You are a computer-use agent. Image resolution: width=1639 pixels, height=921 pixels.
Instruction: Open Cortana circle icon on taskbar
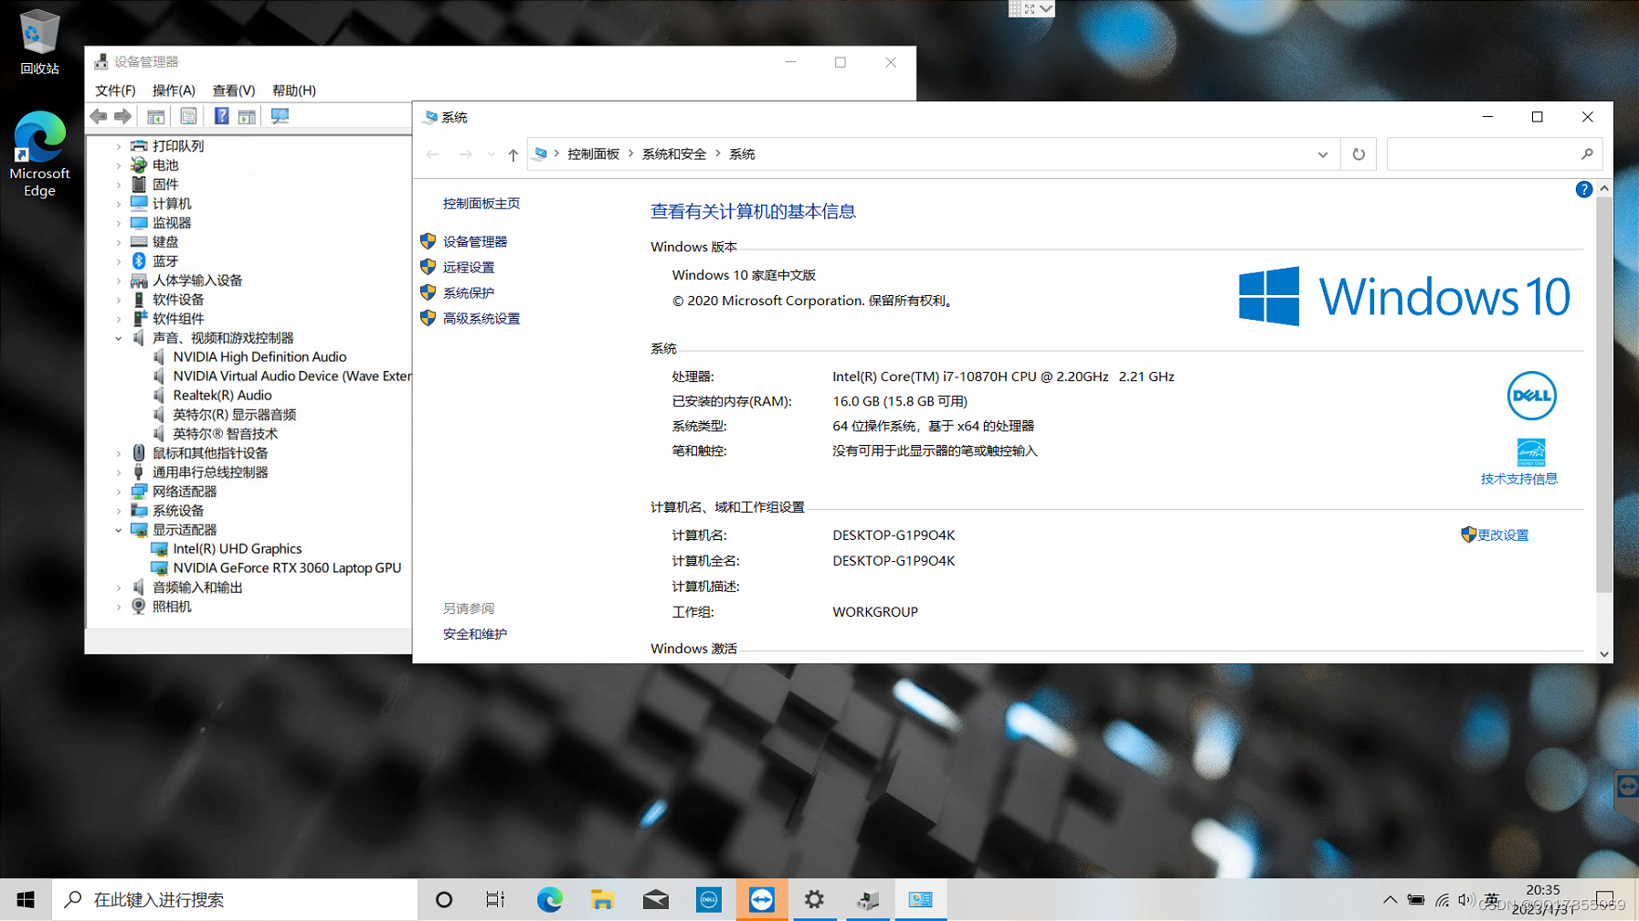point(444,900)
